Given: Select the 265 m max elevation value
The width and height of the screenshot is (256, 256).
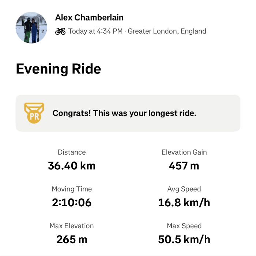Looking at the screenshot, I should (x=72, y=240).
